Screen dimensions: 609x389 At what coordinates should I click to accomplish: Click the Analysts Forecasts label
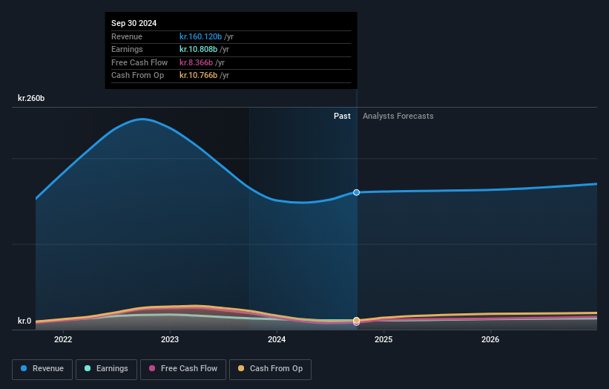point(398,116)
